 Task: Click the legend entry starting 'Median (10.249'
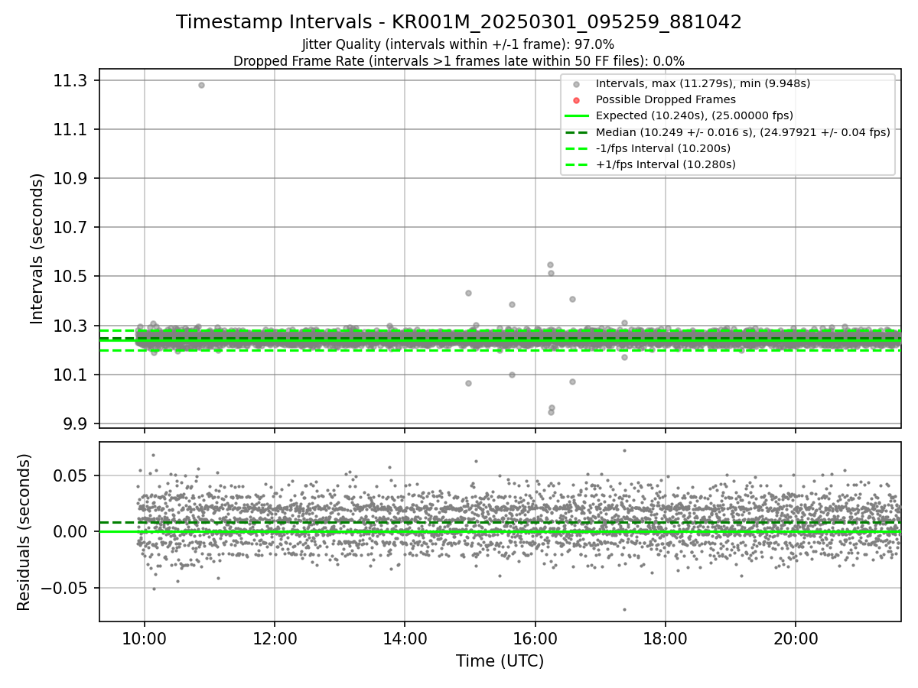coord(743,132)
